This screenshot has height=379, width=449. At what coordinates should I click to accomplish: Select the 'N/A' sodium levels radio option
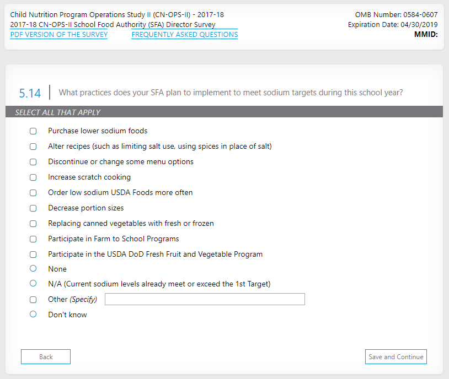[x=33, y=283]
